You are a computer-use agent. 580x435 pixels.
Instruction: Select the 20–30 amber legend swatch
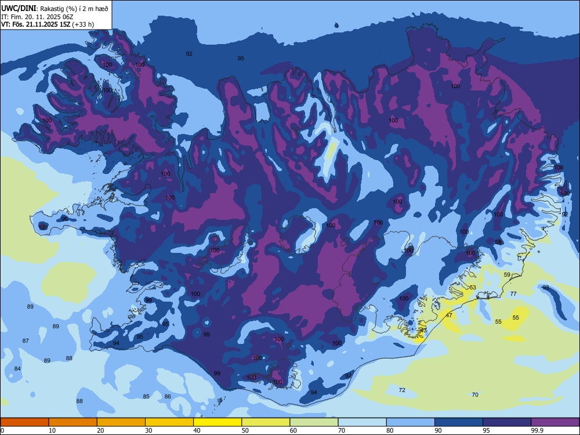click(121, 422)
